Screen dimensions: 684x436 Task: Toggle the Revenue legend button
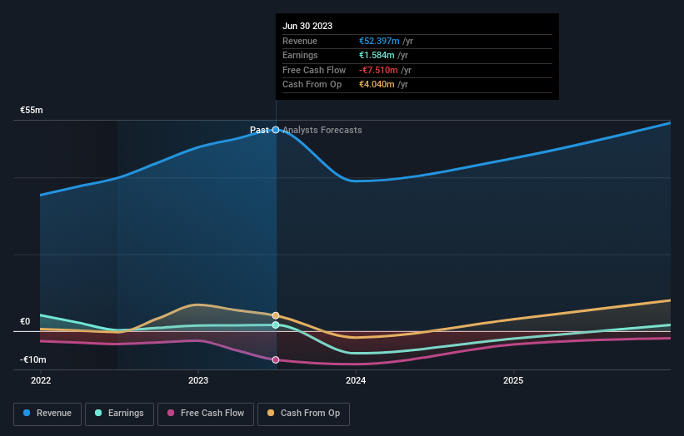pos(47,414)
